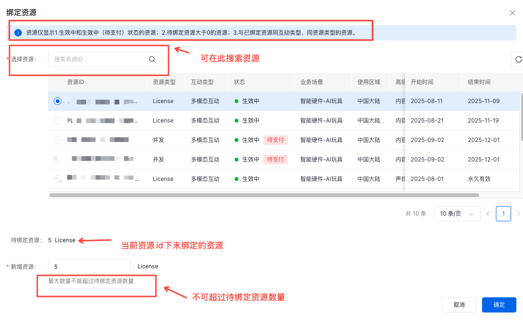
Task: Go to the previous page arrow
Action: tap(488, 214)
